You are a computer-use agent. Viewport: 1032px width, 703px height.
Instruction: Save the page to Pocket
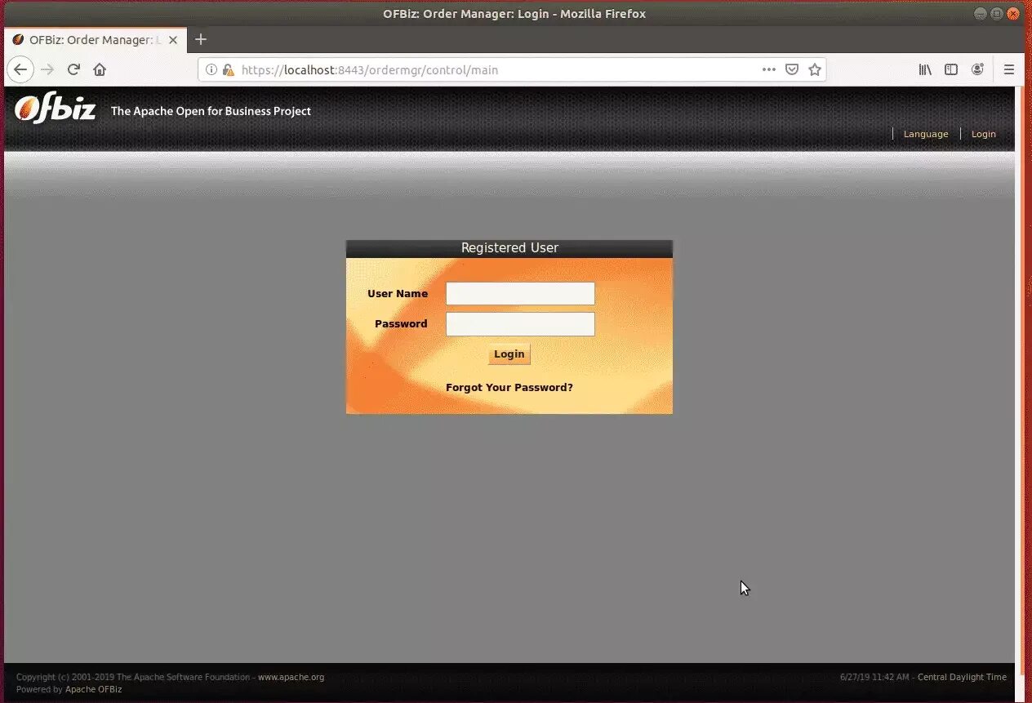click(791, 69)
